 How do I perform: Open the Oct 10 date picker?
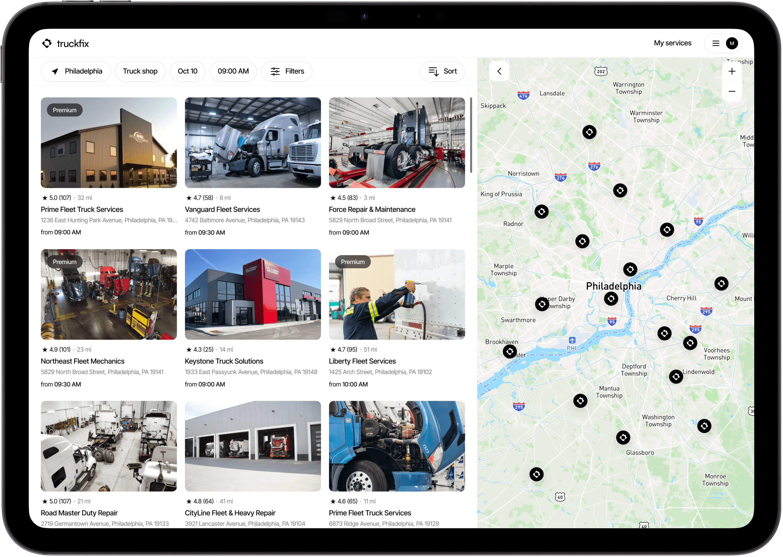coord(187,71)
